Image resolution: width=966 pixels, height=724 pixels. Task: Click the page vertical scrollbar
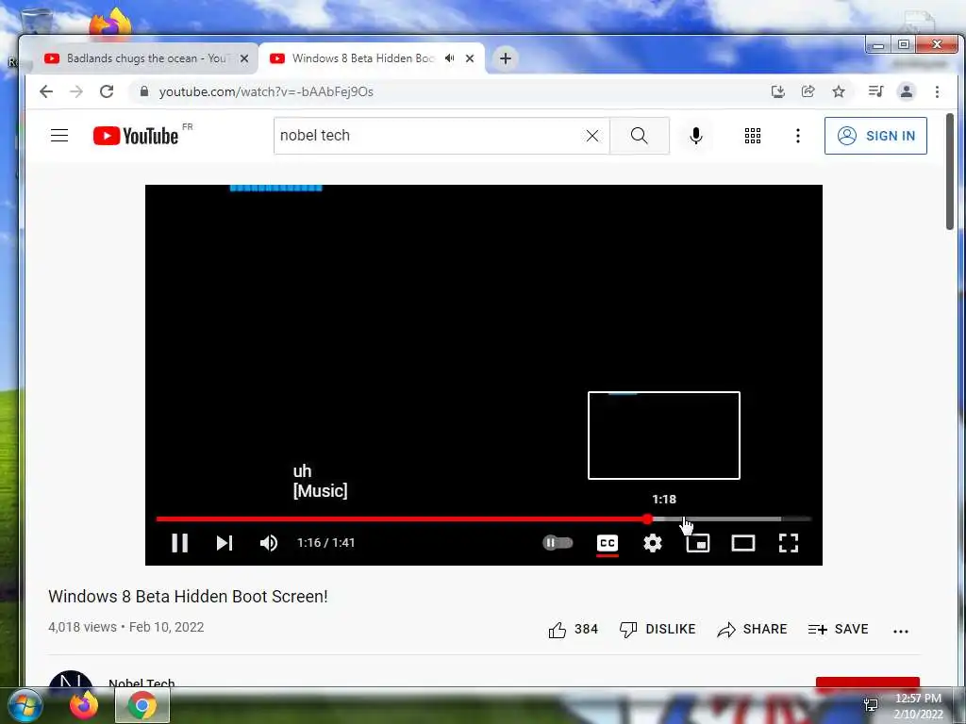pos(950,172)
